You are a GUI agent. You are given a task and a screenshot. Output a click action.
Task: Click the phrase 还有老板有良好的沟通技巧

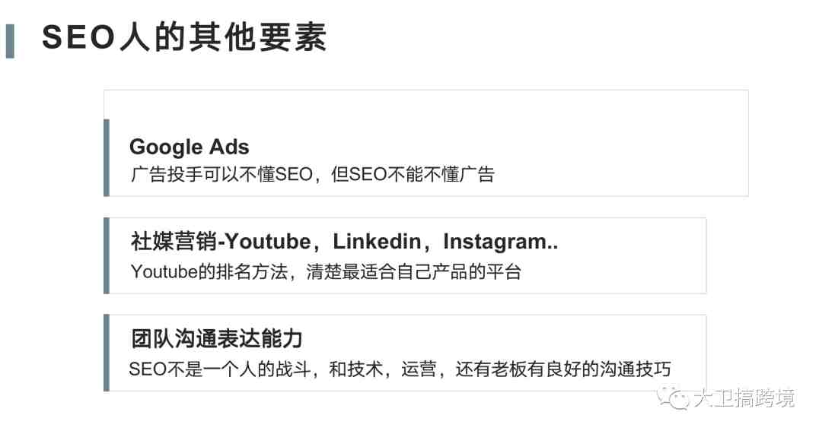tap(562, 369)
